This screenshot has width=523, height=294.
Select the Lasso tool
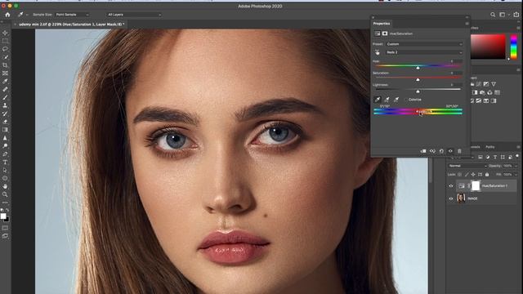5,49
